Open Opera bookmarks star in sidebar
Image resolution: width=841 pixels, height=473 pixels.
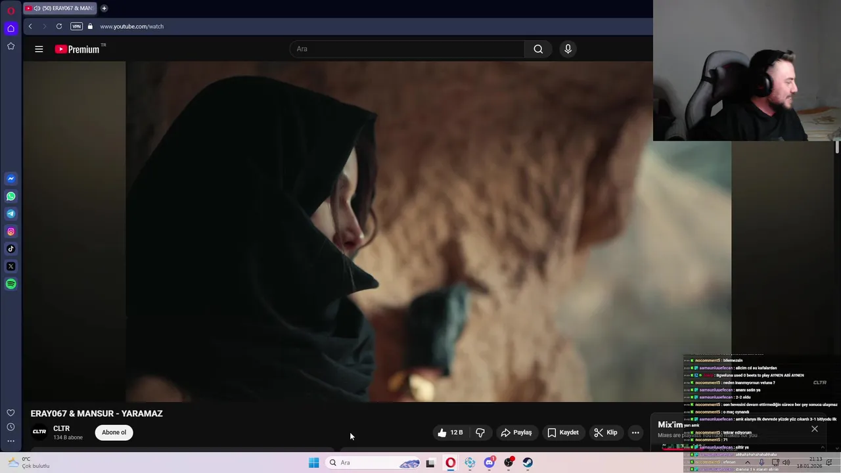(x=11, y=46)
